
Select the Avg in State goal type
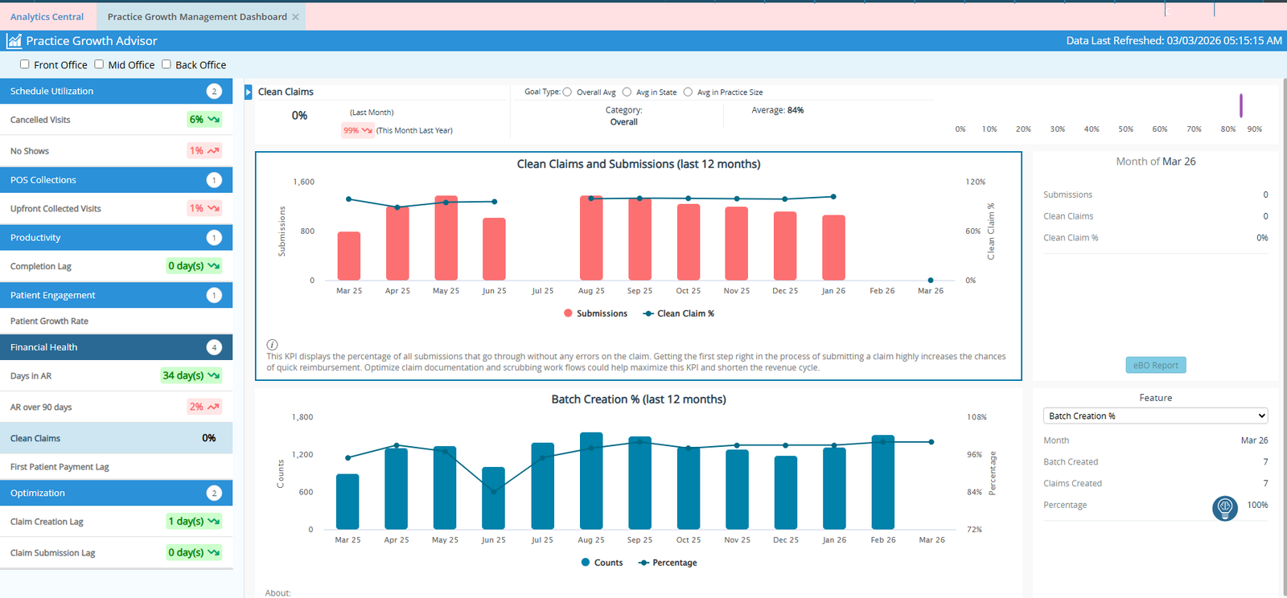[627, 92]
